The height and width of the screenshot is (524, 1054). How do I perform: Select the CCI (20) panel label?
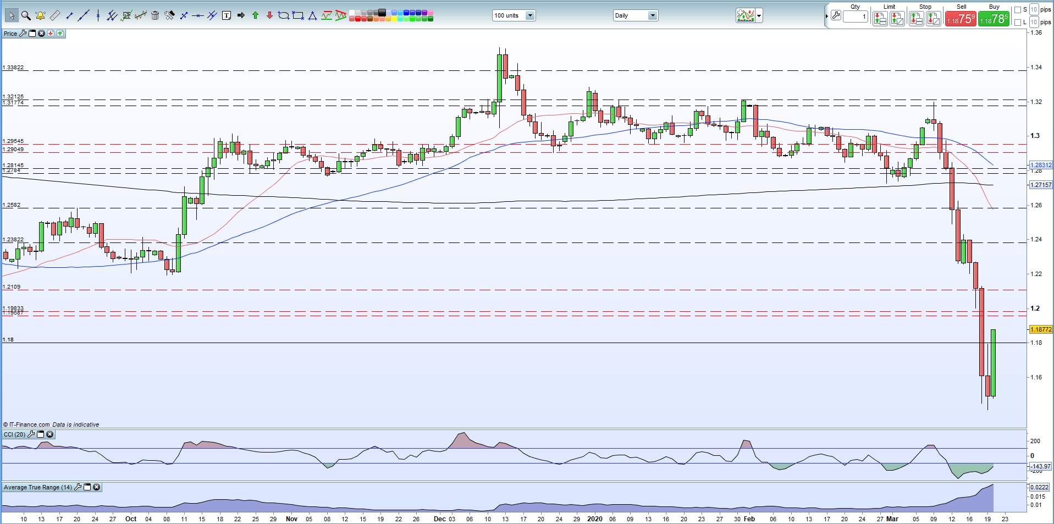(x=14, y=434)
